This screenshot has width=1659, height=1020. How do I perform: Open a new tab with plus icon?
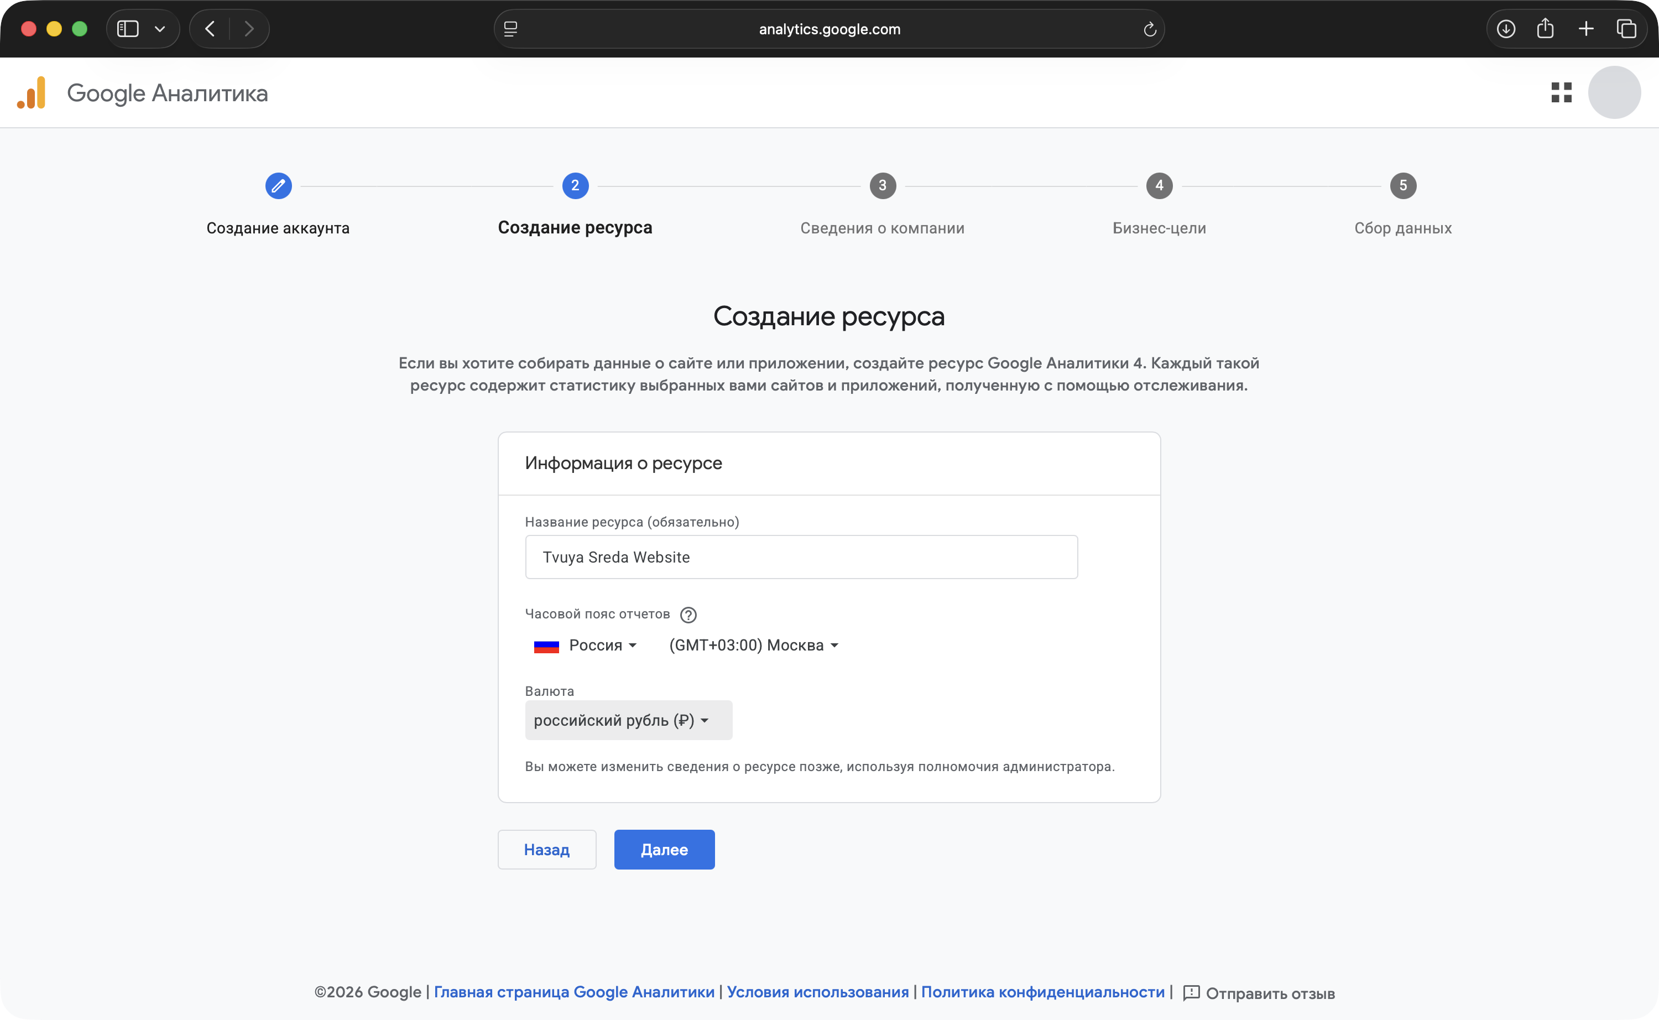pyautogui.click(x=1586, y=29)
